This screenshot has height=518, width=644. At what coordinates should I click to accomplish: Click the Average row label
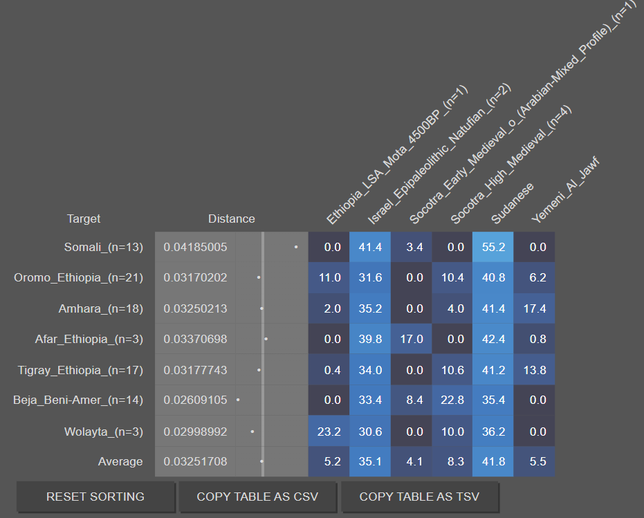[x=120, y=461]
